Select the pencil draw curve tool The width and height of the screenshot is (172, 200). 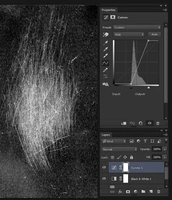(105, 70)
